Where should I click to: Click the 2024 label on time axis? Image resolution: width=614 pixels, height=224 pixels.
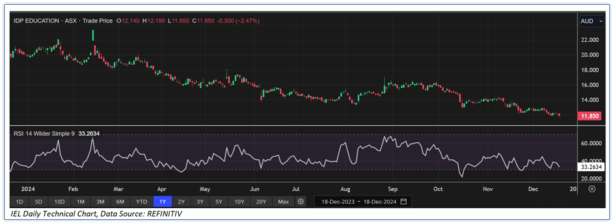tap(28, 189)
